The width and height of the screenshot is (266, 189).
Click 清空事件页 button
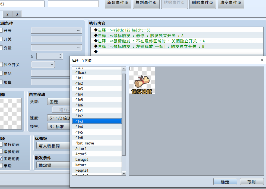pyautogui.click(x=231, y=4)
